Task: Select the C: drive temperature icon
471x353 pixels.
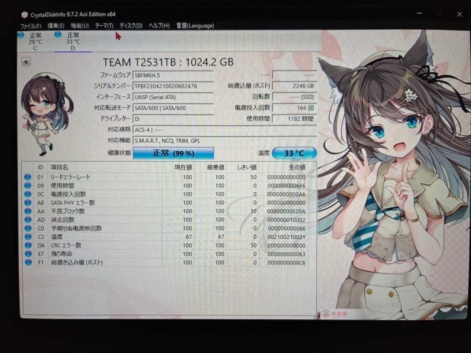Action: coord(20,35)
